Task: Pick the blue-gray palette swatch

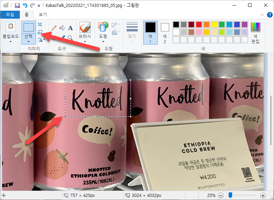Action: coord(237,32)
